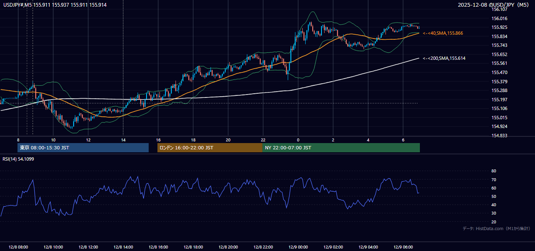The width and height of the screenshot is (535, 251).
Task: Click hour tick 16 under price chart
Action: coord(158,140)
